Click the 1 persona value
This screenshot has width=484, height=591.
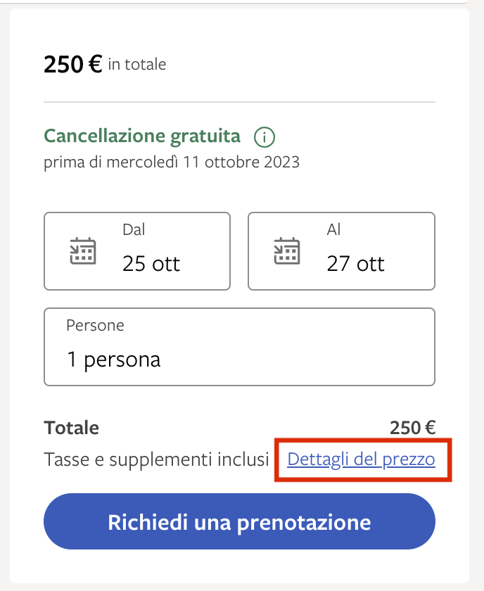coord(114,360)
